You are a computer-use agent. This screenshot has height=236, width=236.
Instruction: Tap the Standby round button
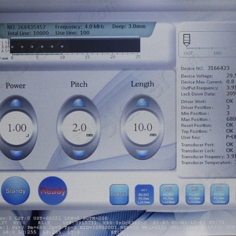click(15, 191)
